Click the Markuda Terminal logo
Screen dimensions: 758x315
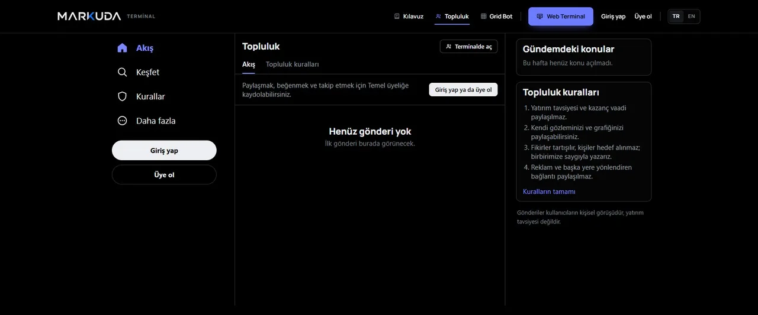(107, 16)
